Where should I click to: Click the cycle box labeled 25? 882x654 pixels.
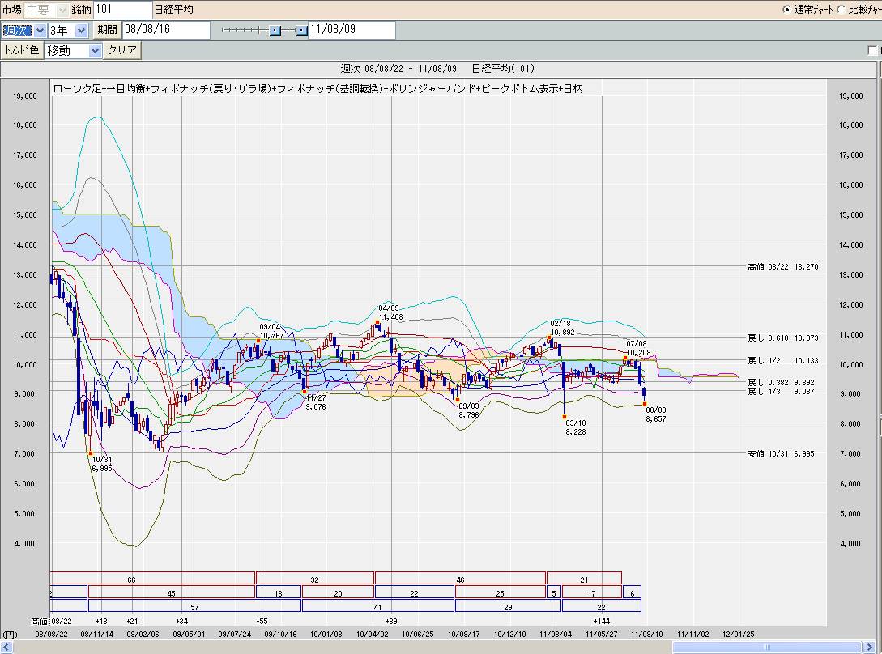click(x=500, y=592)
